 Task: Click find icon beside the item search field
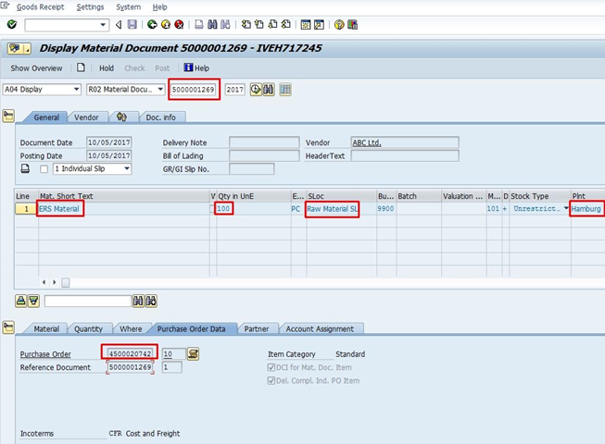(x=138, y=301)
